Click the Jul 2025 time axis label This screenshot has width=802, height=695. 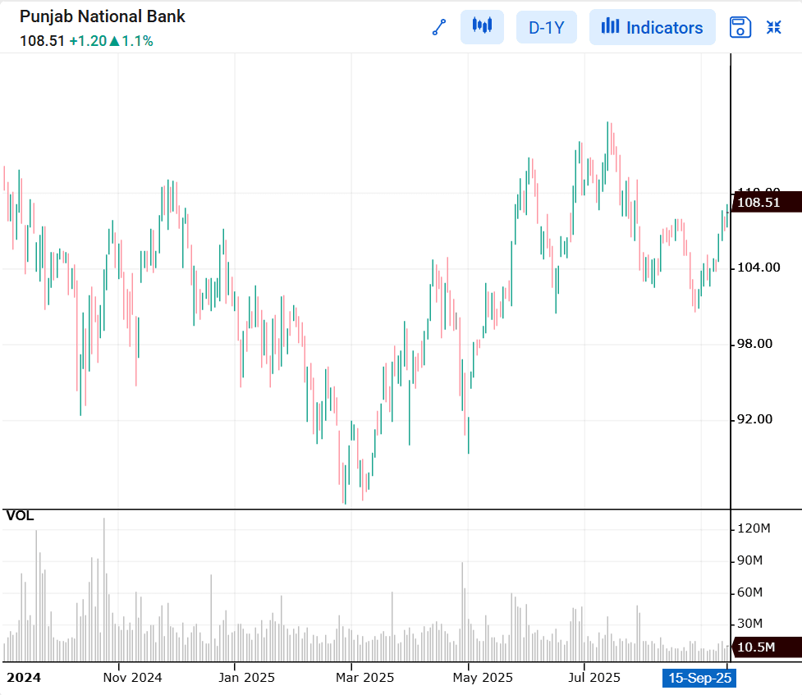click(x=593, y=678)
